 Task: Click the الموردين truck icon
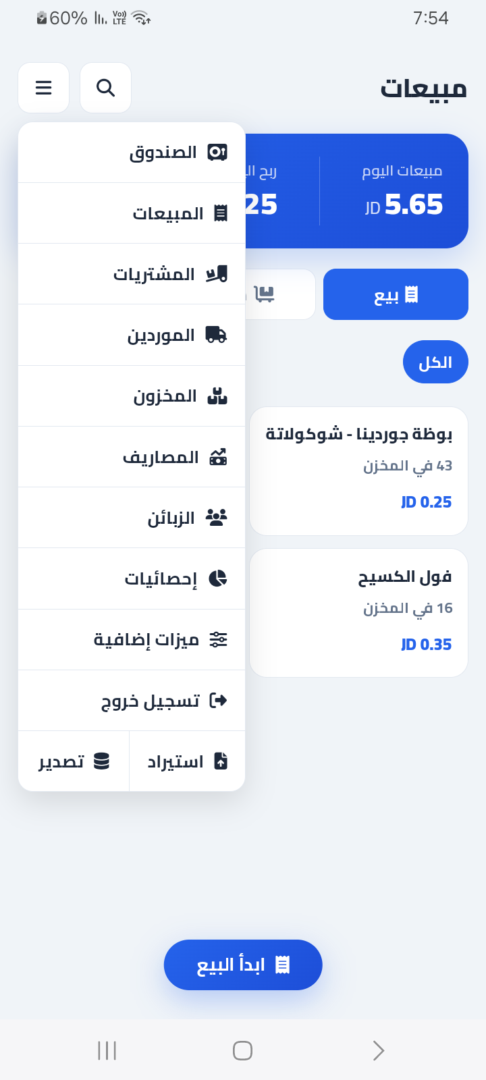(217, 335)
